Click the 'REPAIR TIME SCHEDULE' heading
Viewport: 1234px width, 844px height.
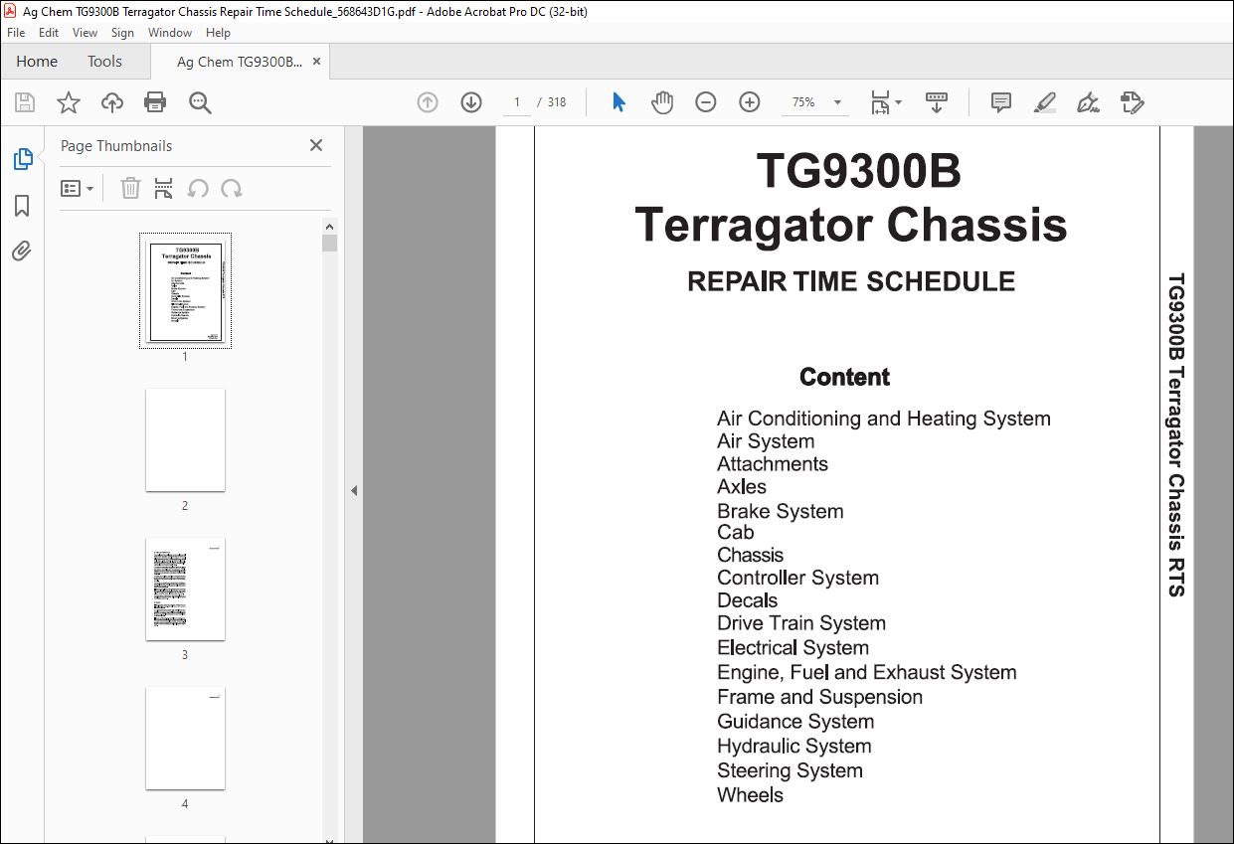pyautogui.click(x=851, y=281)
